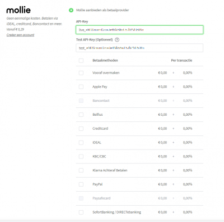The width and height of the screenshot is (224, 222).
Task: Focus the Test API-Key input field
Action: click(139, 48)
